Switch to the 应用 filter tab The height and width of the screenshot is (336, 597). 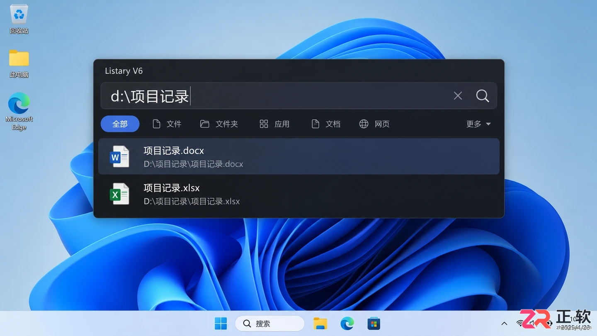pyautogui.click(x=274, y=124)
